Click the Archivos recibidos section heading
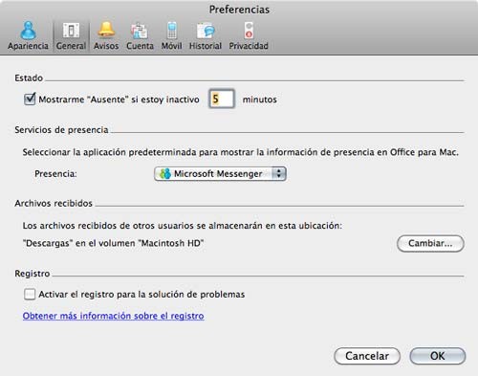The image size is (478, 376). pyautogui.click(x=54, y=203)
